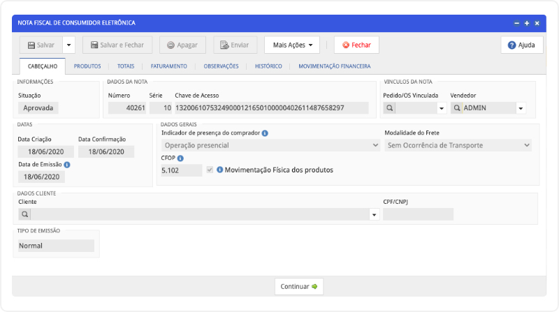559x312 pixels.
Task: Click search icon in Cliente field
Action: point(24,214)
